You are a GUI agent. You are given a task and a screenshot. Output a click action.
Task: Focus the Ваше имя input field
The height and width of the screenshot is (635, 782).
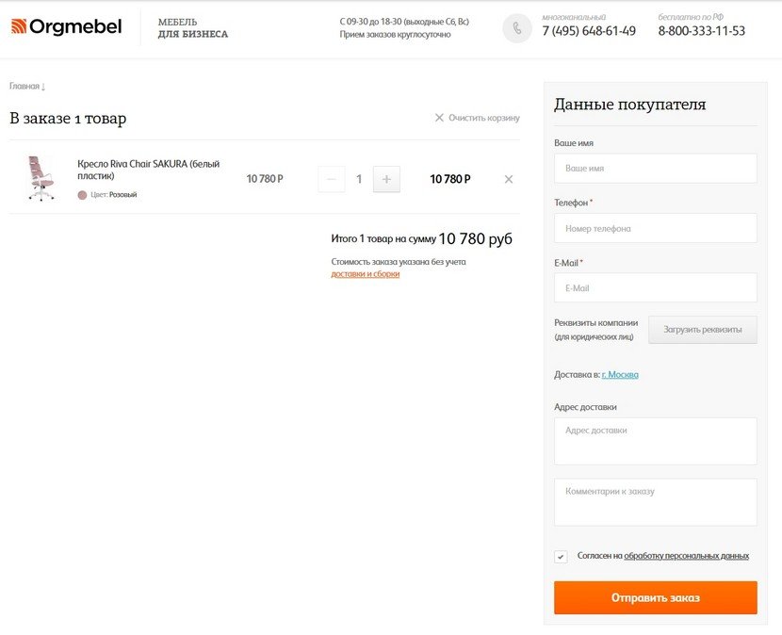(656, 169)
